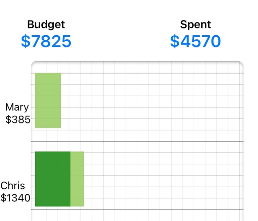The height and width of the screenshot is (221, 258).
Task: Tap the $4570 spent amount
Action: click(x=196, y=41)
